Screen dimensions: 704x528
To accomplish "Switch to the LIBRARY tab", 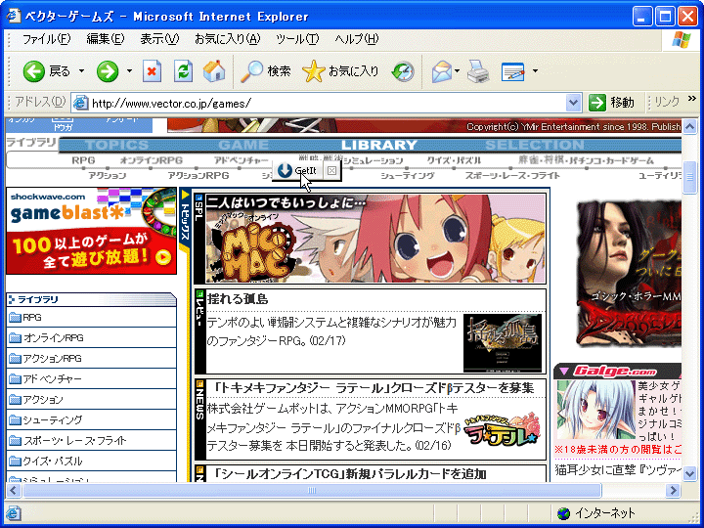I will click(379, 145).
